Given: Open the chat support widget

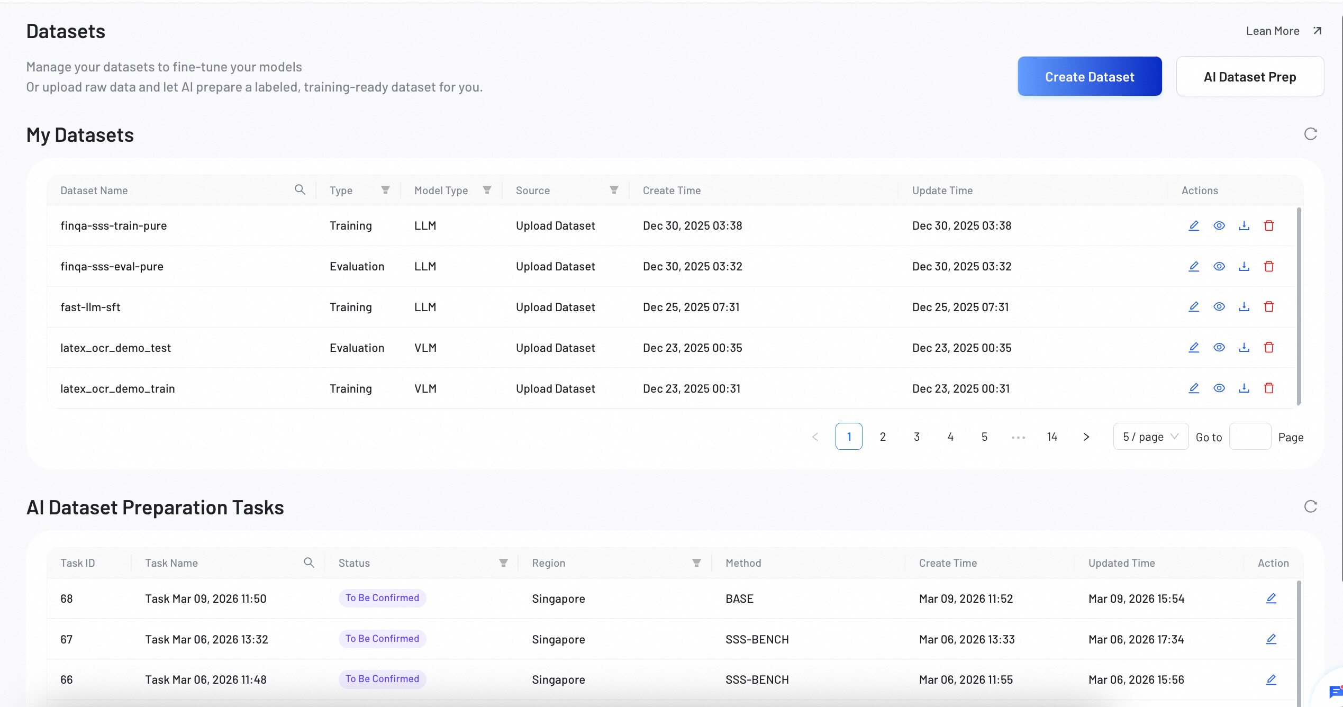Looking at the screenshot, I should tap(1335, 692).
